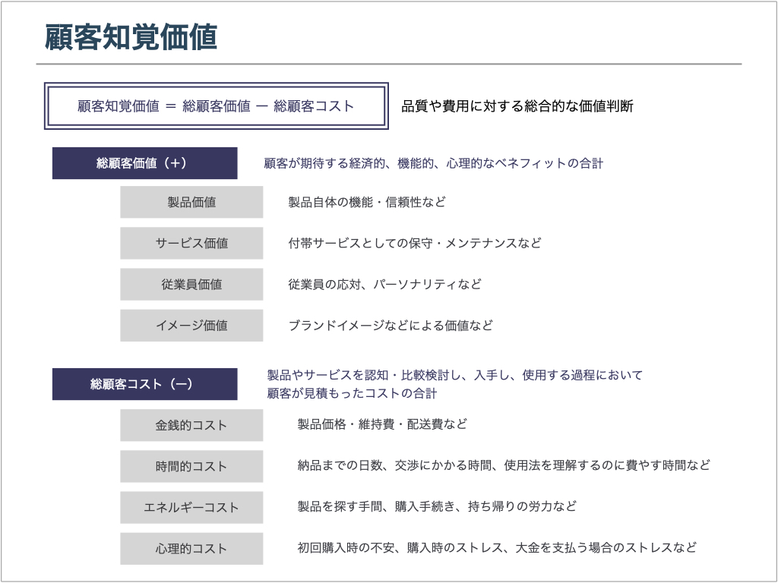This screenshot has width=778, height=583.
Task: Select the gray box 製品価値
Action: click(x=191, y=202)
